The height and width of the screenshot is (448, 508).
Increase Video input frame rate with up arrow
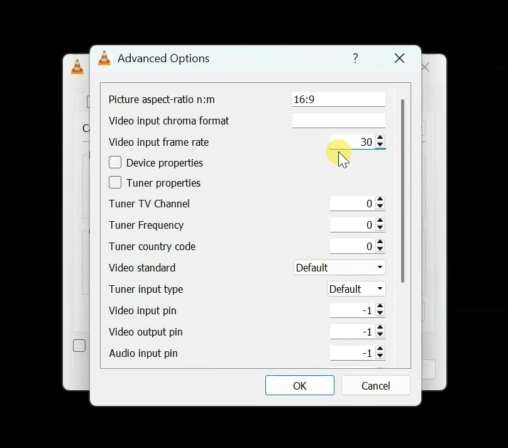pos(380,138)
